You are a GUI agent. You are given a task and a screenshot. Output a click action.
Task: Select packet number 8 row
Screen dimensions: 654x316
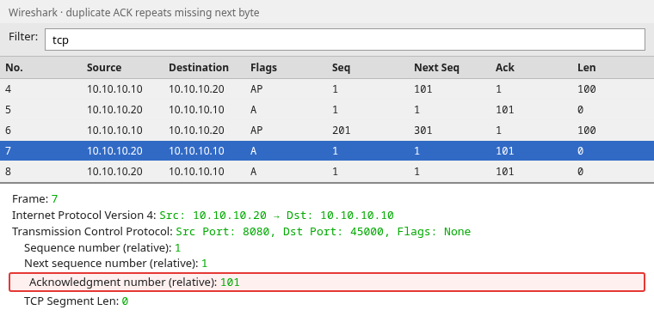[x=327, y=172]
